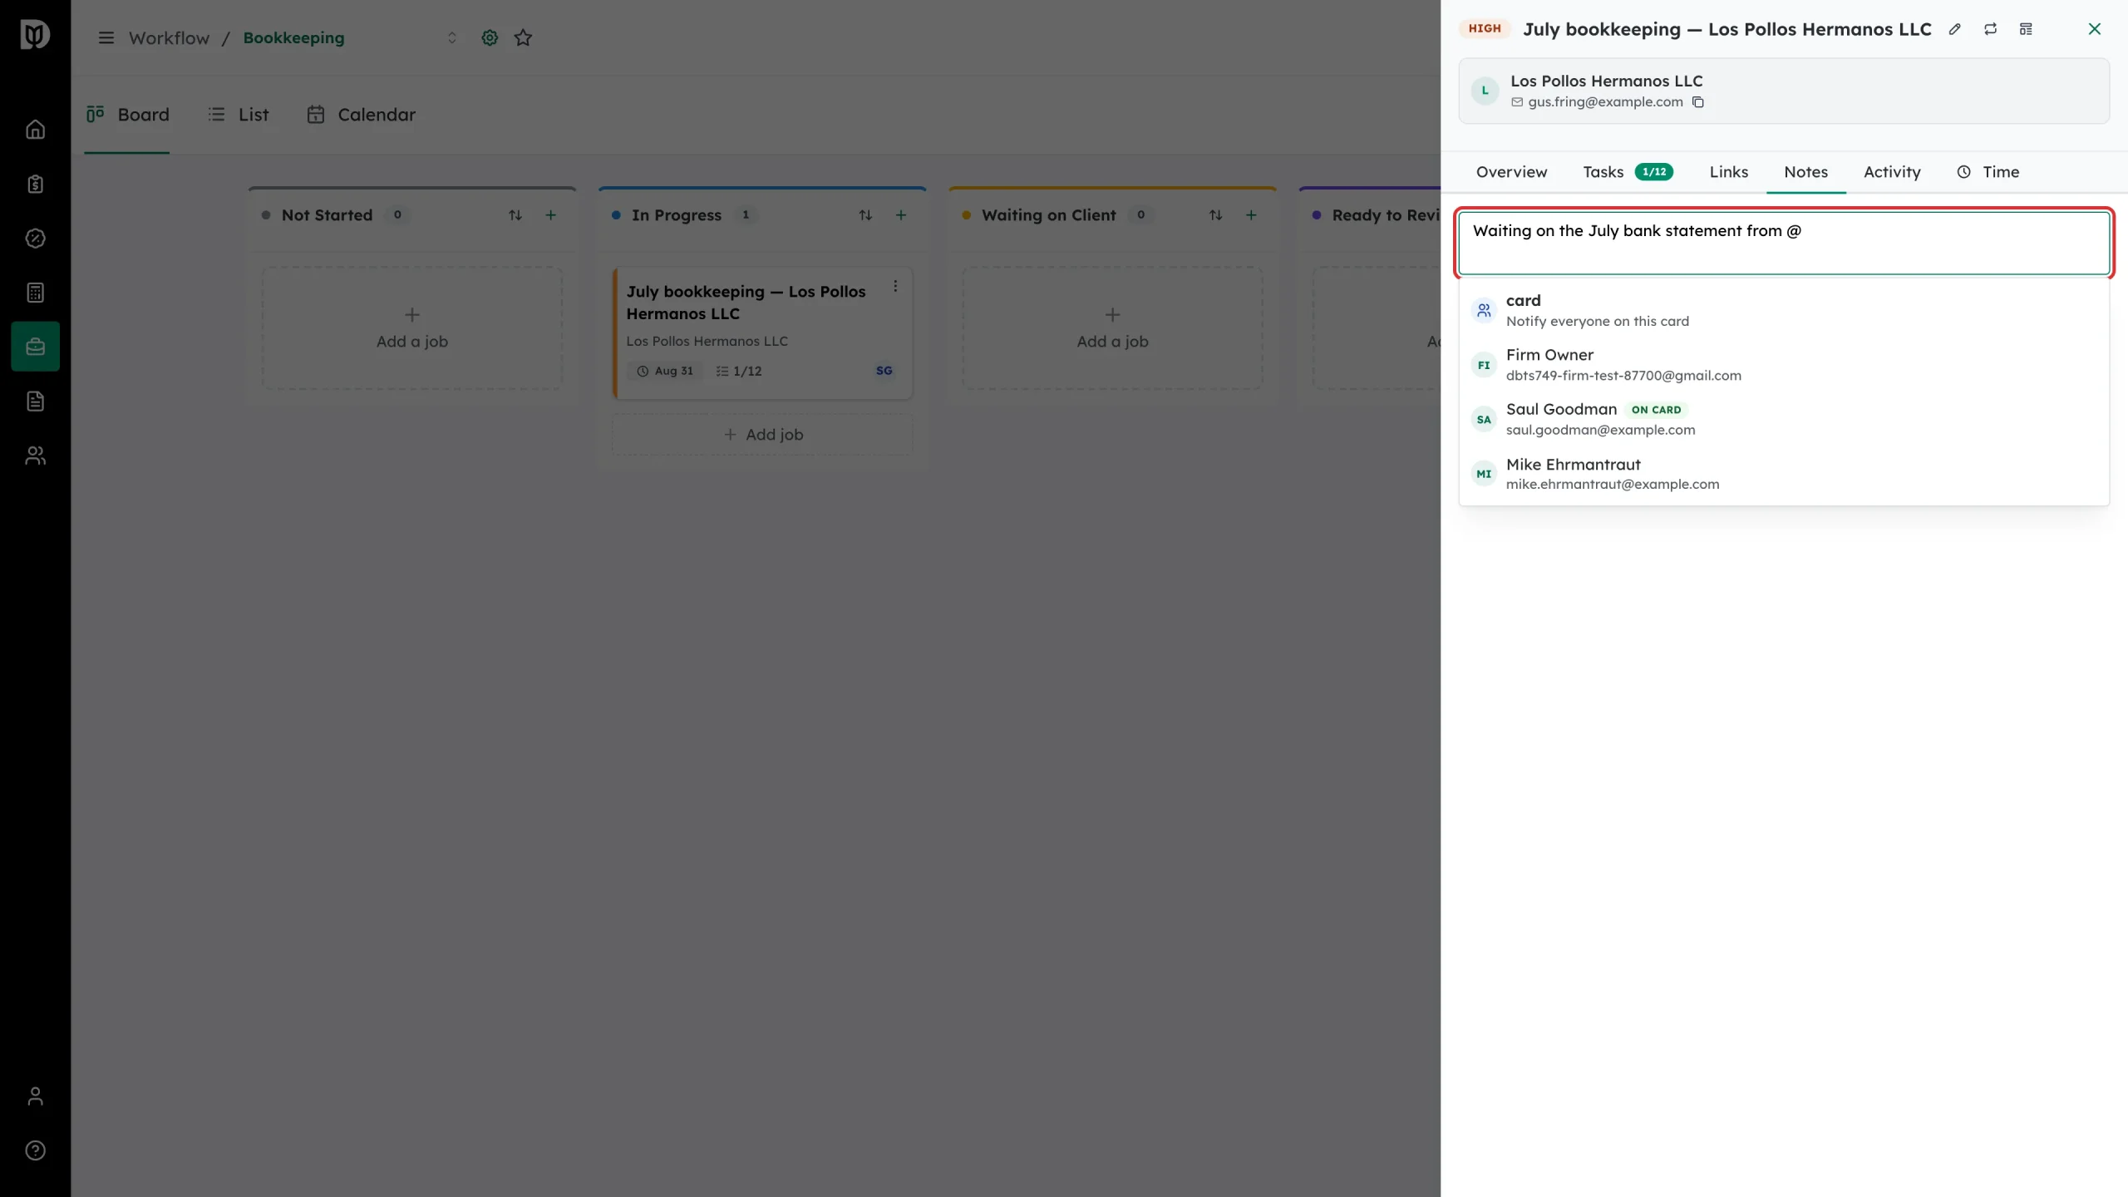Expand the Bookkeeping workflow switcher chevrons
The image size is (2128, 1197).
click(x=452, y=37)
